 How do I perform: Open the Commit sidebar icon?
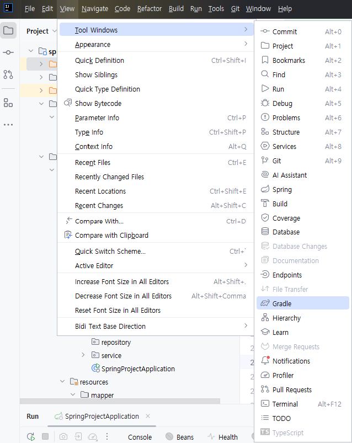coord(8,52)
